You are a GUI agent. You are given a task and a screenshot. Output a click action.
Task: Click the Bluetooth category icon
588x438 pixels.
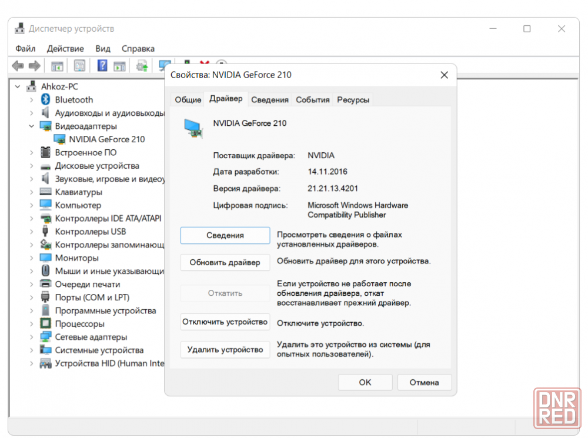[x=46, y=99]
